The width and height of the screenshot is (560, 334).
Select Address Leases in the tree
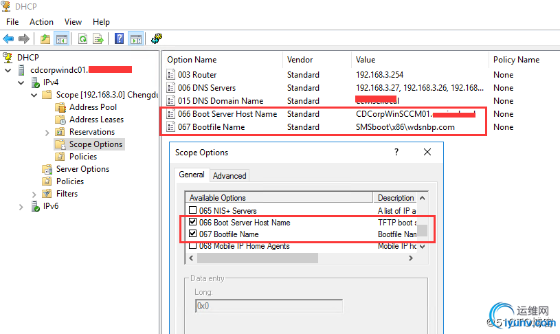(x=96, y=120)
